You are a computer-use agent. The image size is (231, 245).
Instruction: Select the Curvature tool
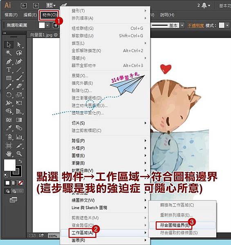click(19, 61)
